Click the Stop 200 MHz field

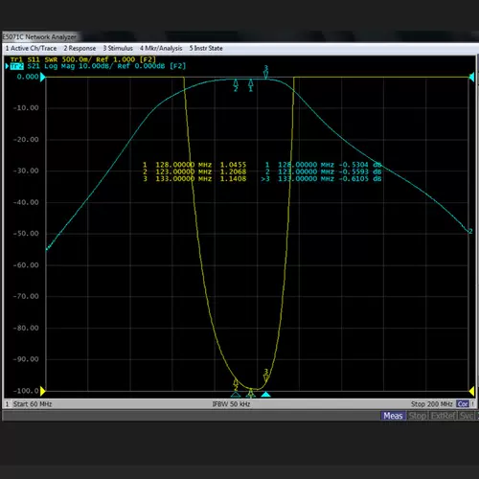click(432, 404)
